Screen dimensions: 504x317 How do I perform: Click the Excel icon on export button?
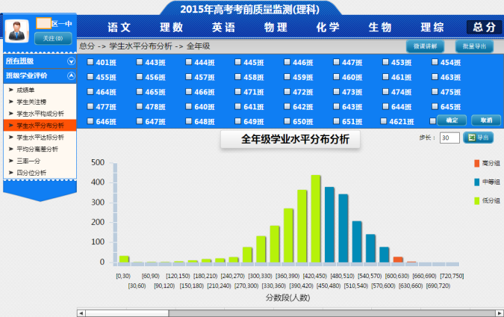pos(472,138)
